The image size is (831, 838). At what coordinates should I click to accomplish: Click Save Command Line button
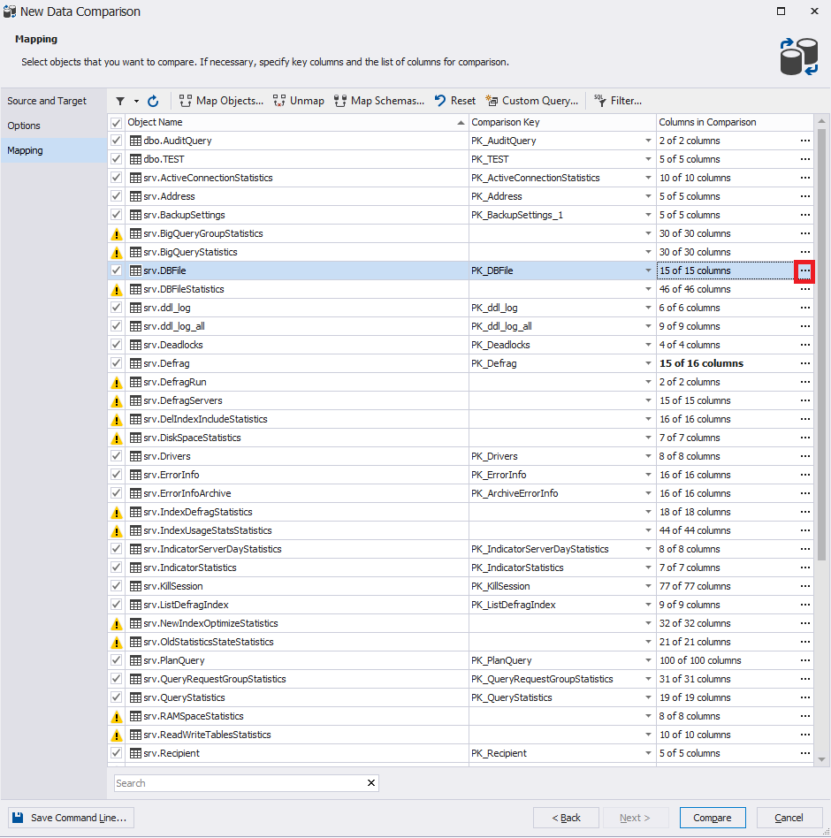click(70, 818)
